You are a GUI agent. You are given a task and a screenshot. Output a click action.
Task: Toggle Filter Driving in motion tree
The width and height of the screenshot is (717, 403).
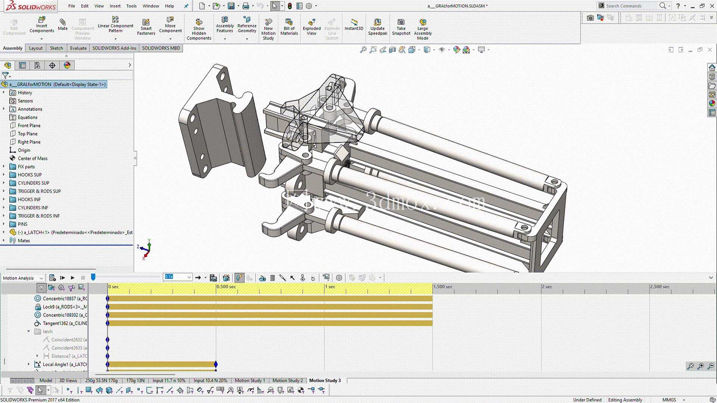[x=62, y=288]
